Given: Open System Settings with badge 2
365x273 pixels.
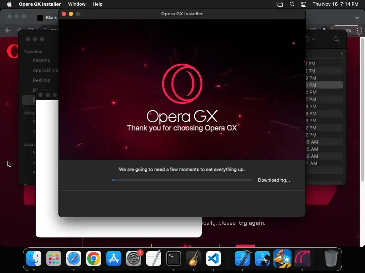Looking at the screenshot, I should 134,258.
